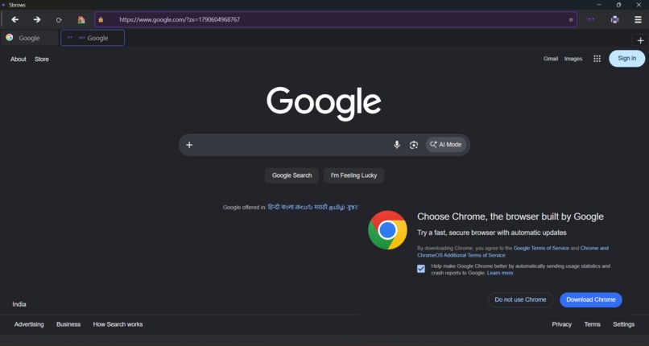The image size is (649, 346).
Task: Switch to the first Google tab
Action: (29, 38)
